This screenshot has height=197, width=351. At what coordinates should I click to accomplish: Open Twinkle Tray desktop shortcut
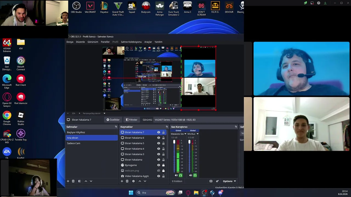point(21,135)
